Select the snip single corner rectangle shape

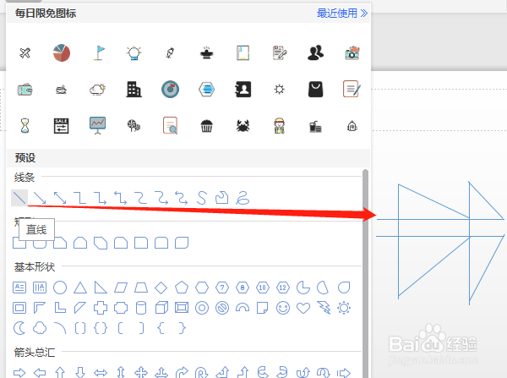tap(60, 243)
